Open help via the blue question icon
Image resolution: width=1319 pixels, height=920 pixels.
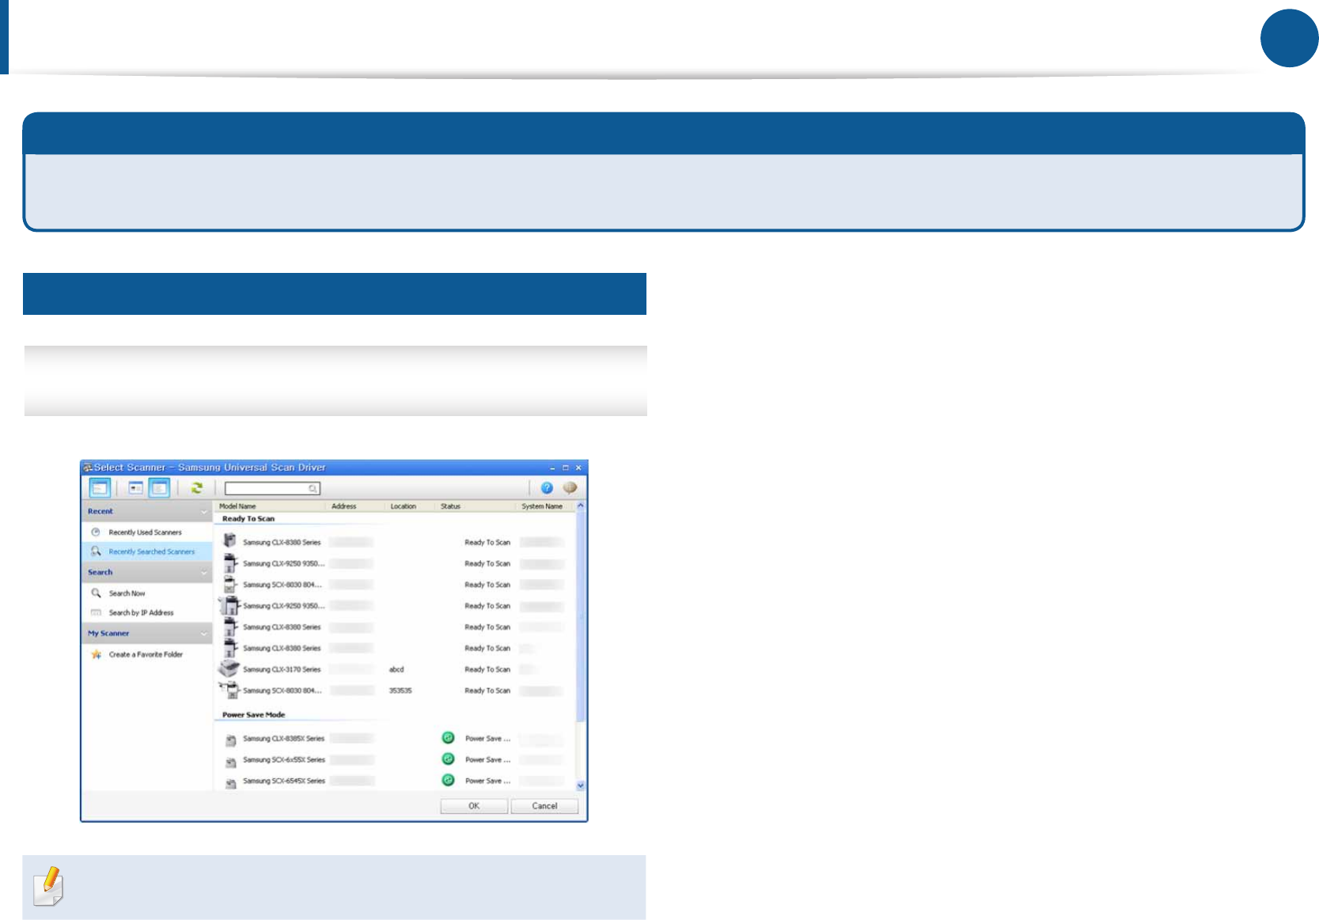(547, 488)
